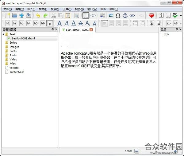Select 开始 entry in table of contents
This screenshot has height=156, width=184.
(x=167, y=34)
